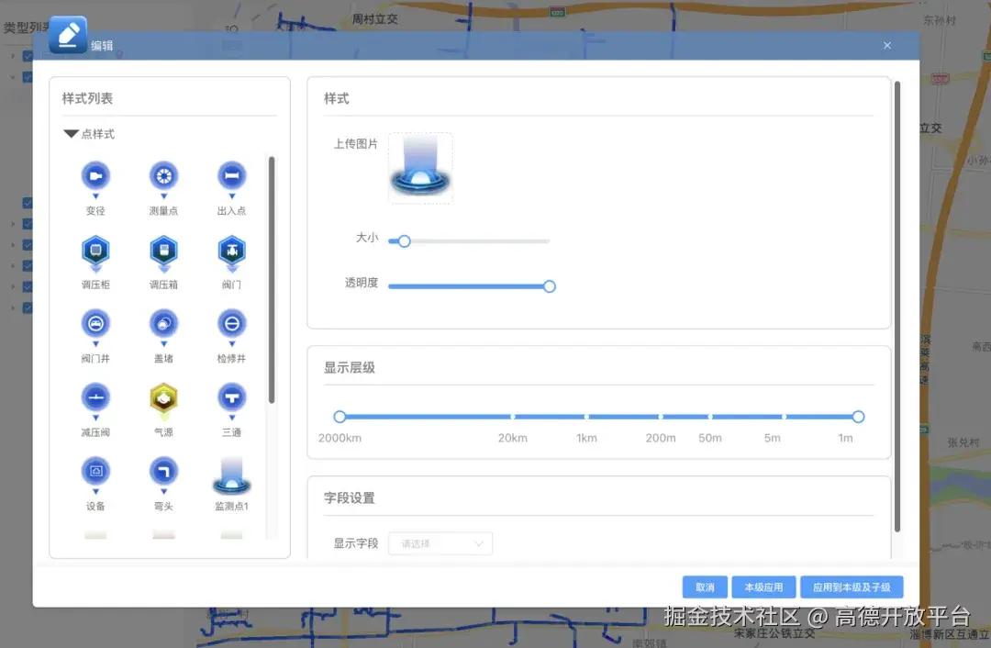Click the 2000km display level handle
The width and height of the screenshot is (991, 648).
pos(340,417)
